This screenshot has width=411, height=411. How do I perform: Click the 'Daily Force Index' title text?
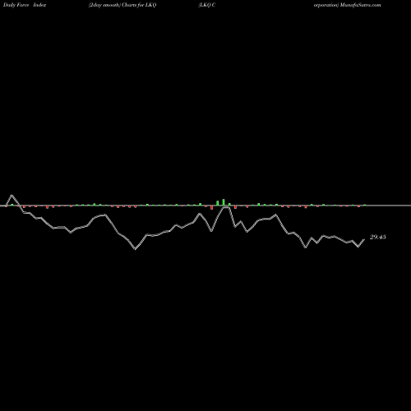tap(25, 5)
